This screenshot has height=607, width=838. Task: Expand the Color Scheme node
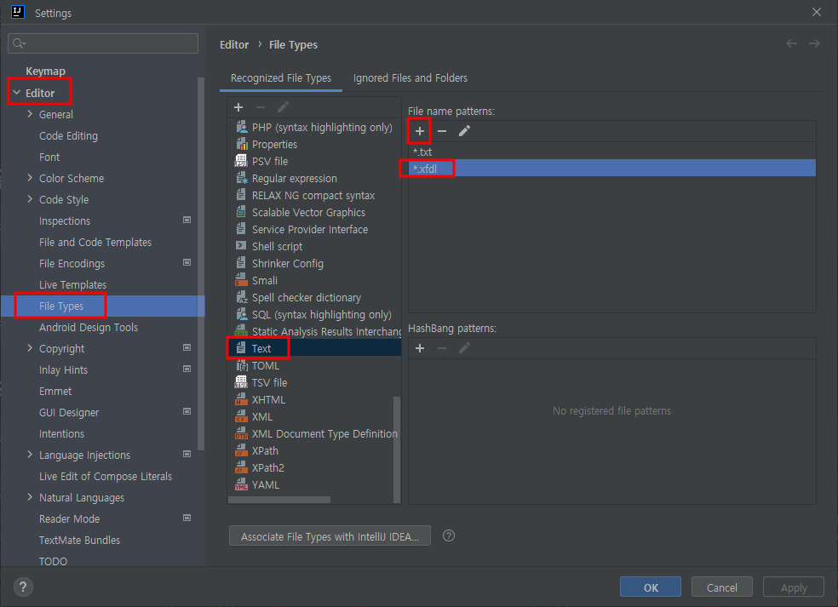point(30,178)
